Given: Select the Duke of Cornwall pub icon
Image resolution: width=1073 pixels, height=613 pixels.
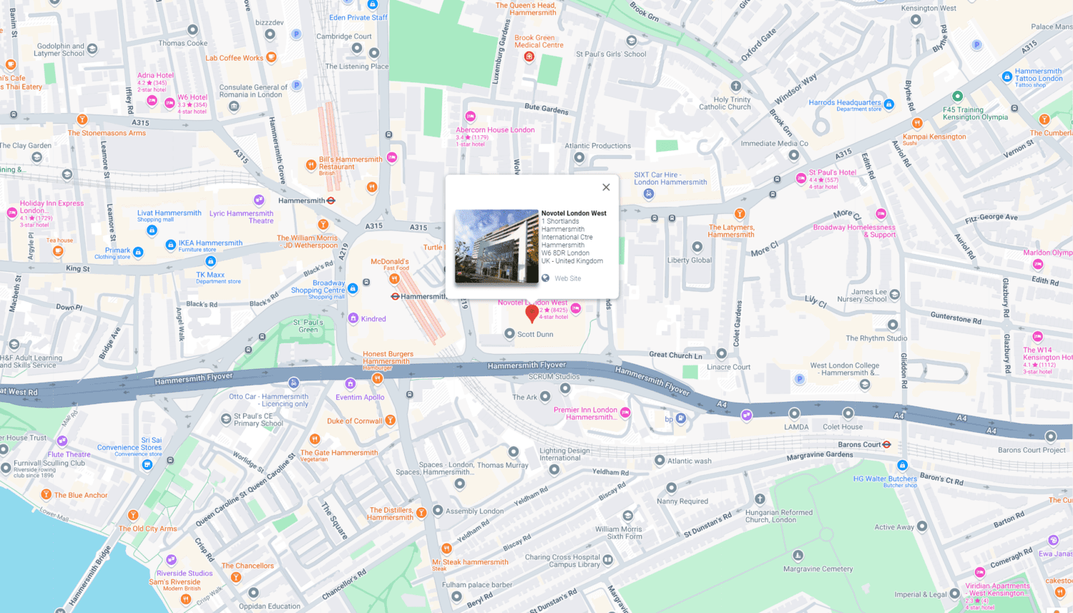Looking at the screenshot, I should tap(391, 421).
